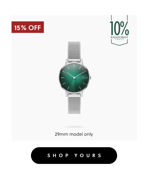The height and width of the screenshot is (179, 148).
Task: Click the large green "10%" number
Action: pos(119,28)
